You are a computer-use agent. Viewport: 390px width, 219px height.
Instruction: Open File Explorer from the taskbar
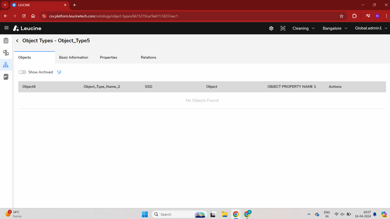point(224,214)
